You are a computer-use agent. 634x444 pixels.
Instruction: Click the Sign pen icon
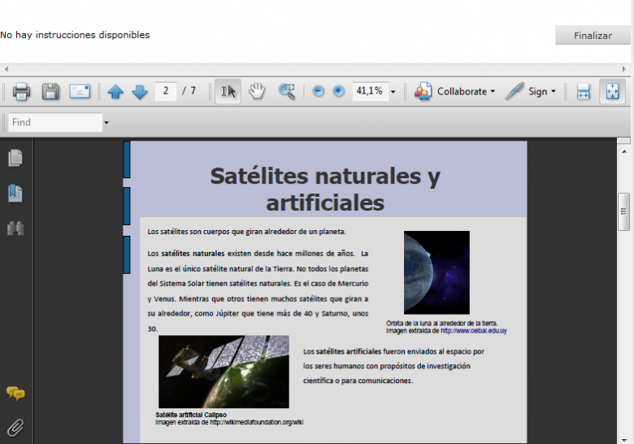click(x=515, y=91)
